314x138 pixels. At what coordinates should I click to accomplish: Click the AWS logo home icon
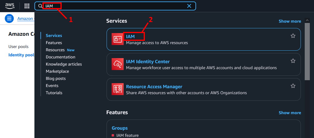10,6
